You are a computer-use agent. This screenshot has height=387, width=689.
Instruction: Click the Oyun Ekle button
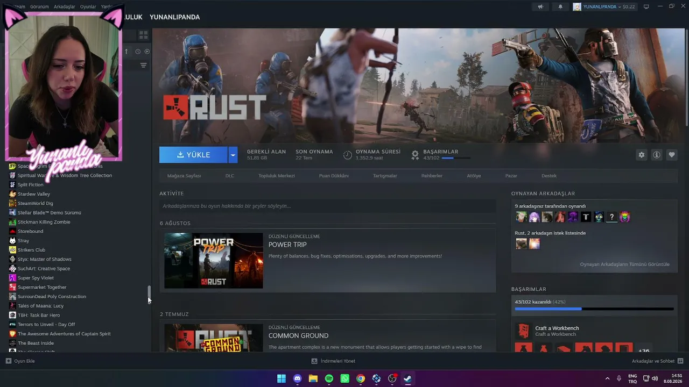(x=20, y=361)
